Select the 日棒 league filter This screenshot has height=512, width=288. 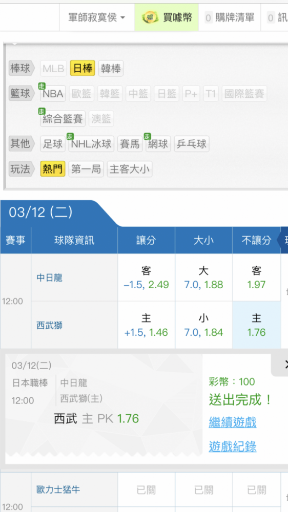point(83,69)
